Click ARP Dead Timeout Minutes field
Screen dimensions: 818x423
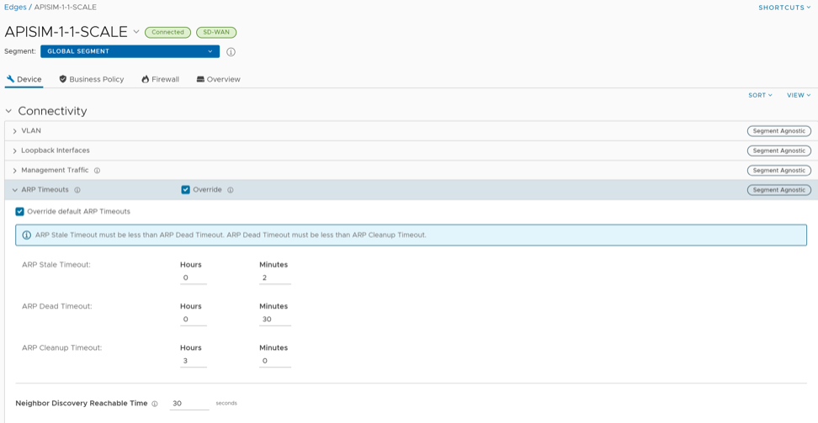click(274, 320)
